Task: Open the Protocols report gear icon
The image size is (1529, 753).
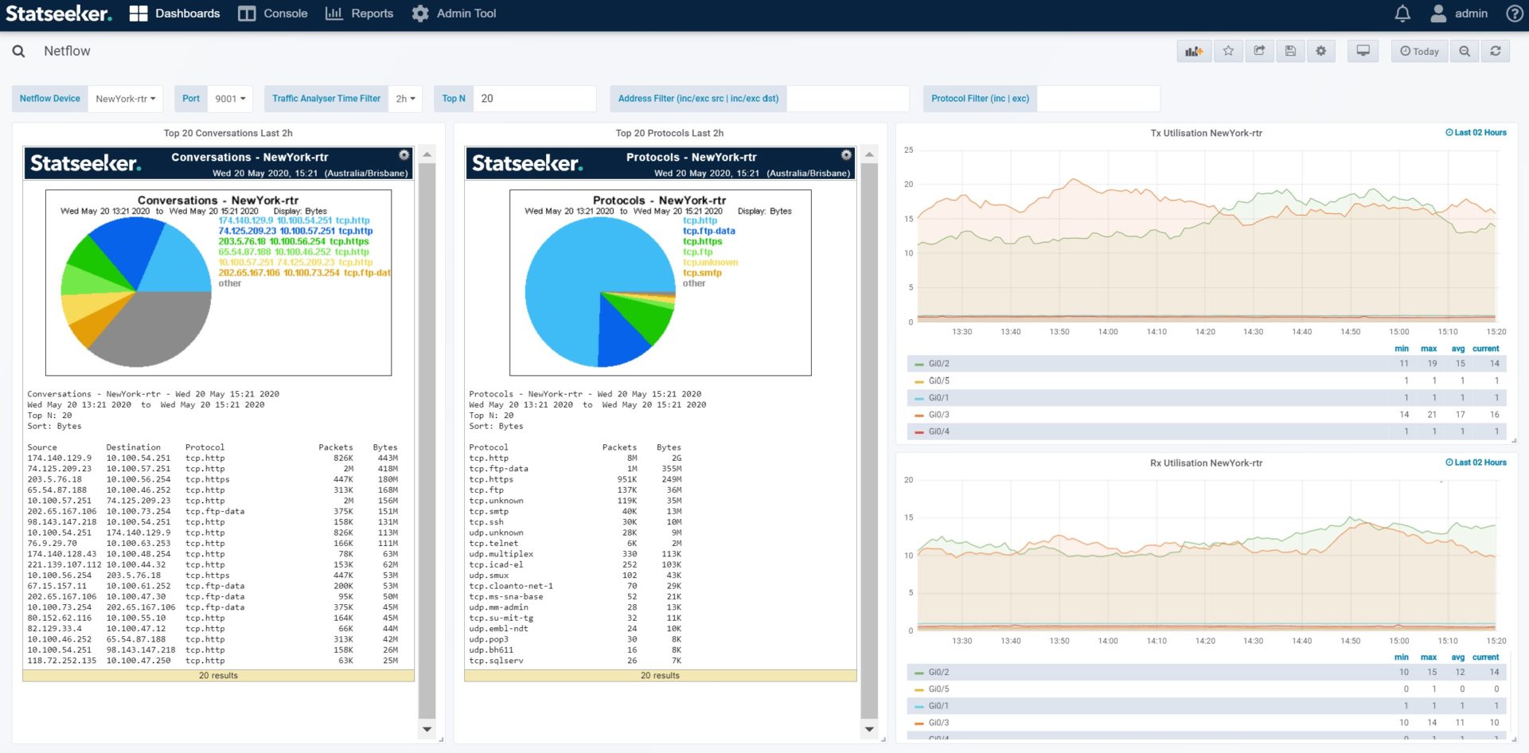Action: pos(846,155)
